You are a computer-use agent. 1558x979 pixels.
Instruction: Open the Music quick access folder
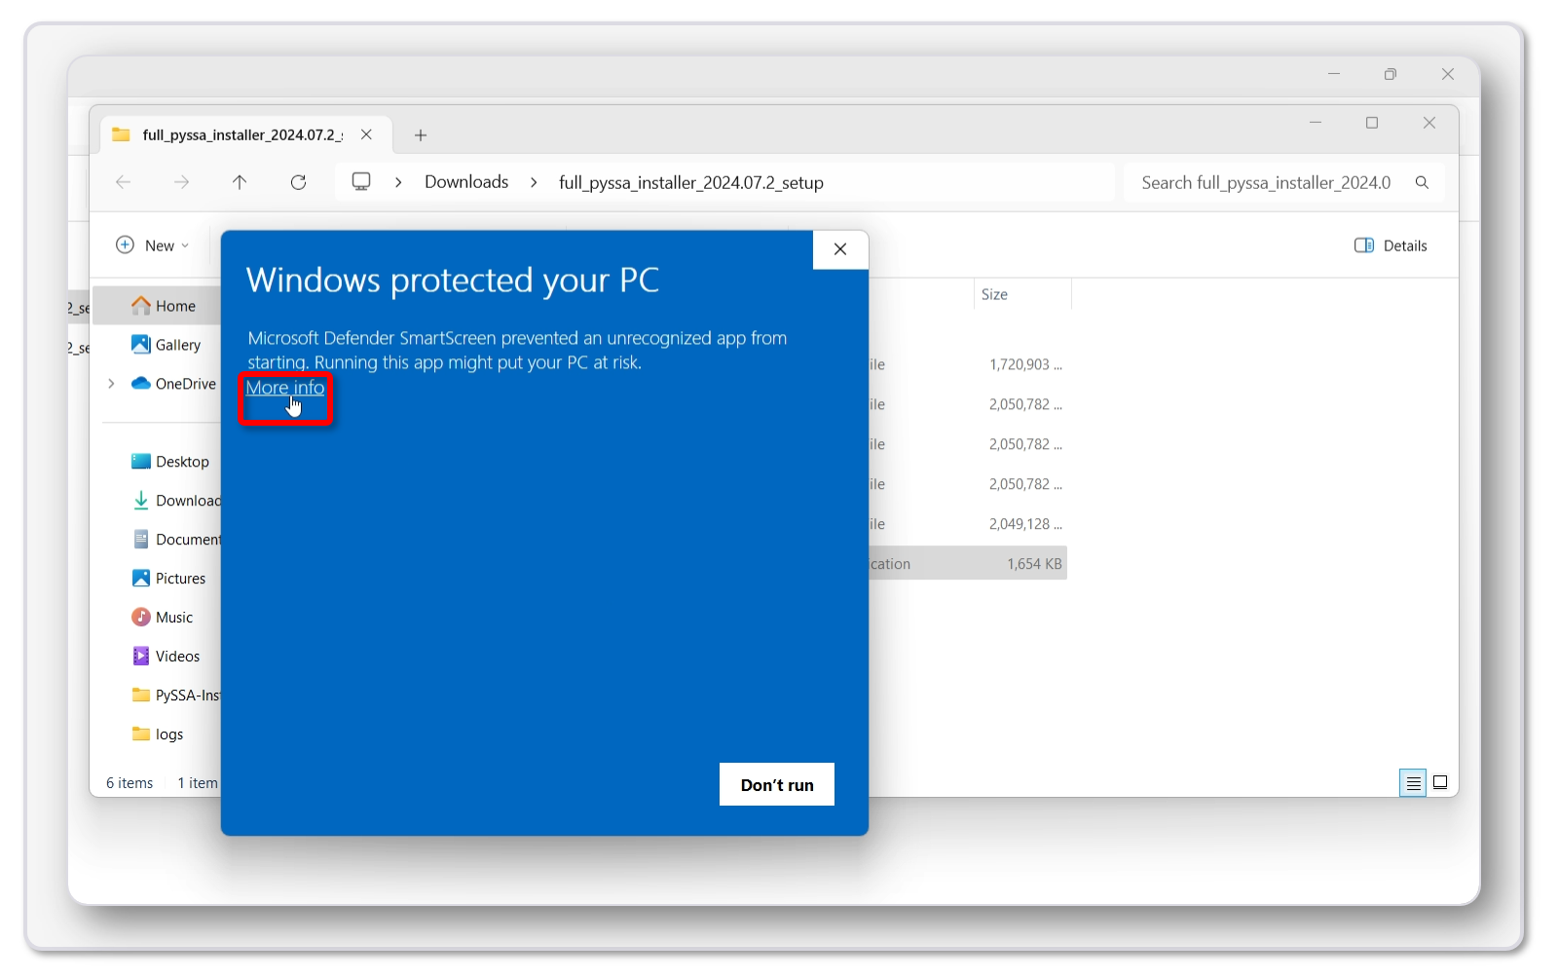pos(163,618)
